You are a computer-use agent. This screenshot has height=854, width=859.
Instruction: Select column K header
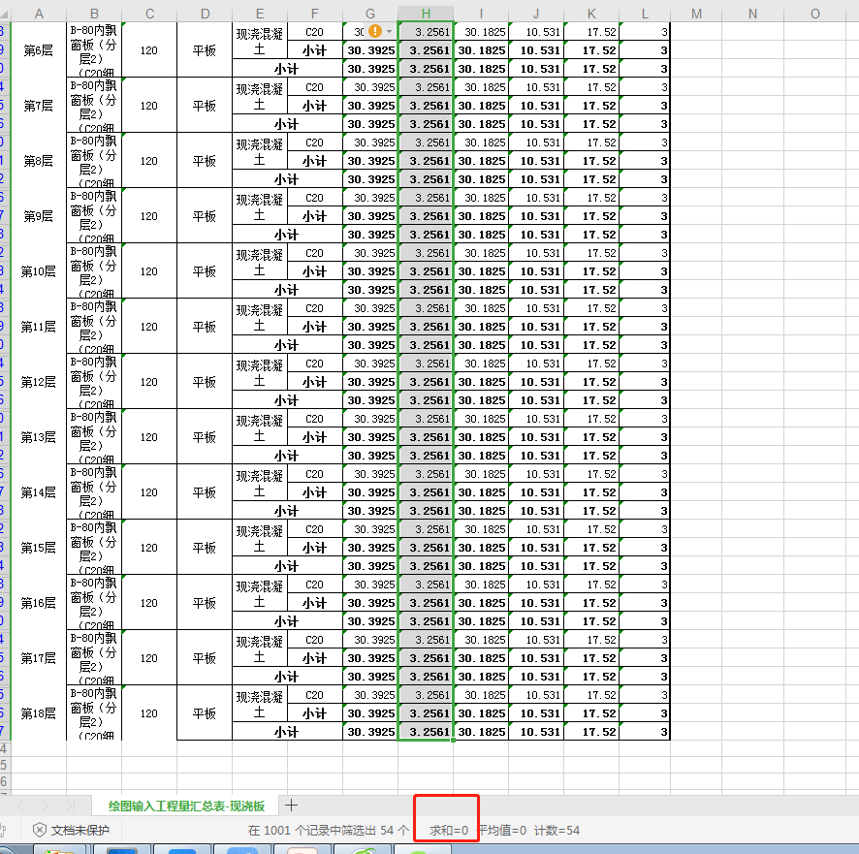coord(591,14)
